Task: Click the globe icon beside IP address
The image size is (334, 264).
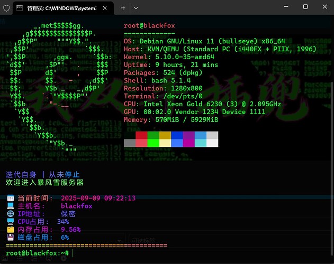Action: point(10,214)
